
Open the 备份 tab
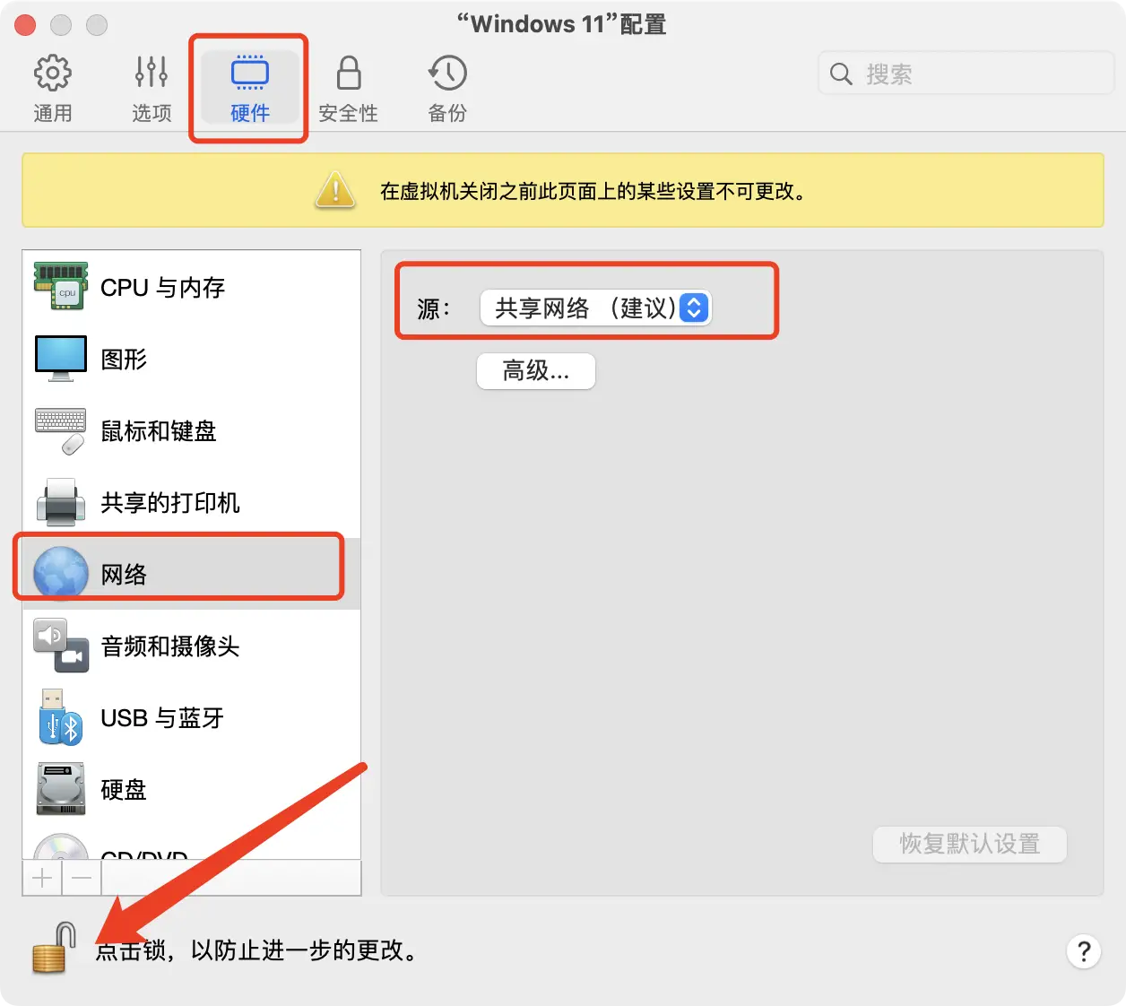click(x=447, y=88)
